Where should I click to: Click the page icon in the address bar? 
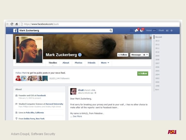tap(22, 24)
